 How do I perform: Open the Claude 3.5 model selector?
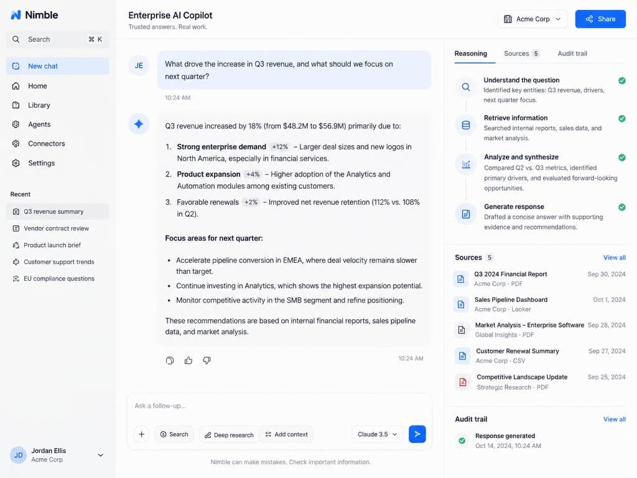(378, 434)
